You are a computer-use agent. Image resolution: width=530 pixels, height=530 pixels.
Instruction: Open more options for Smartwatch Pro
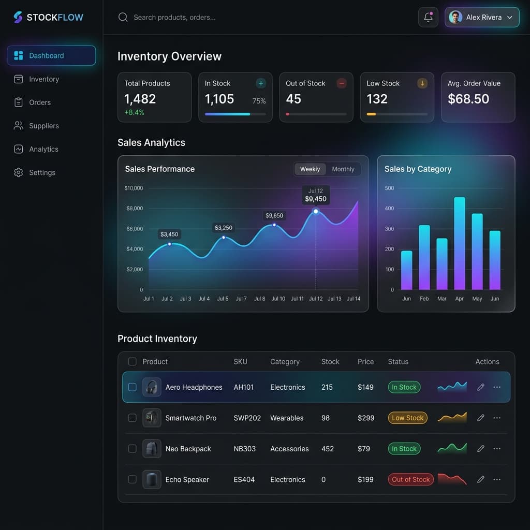(x=497, y=418)
